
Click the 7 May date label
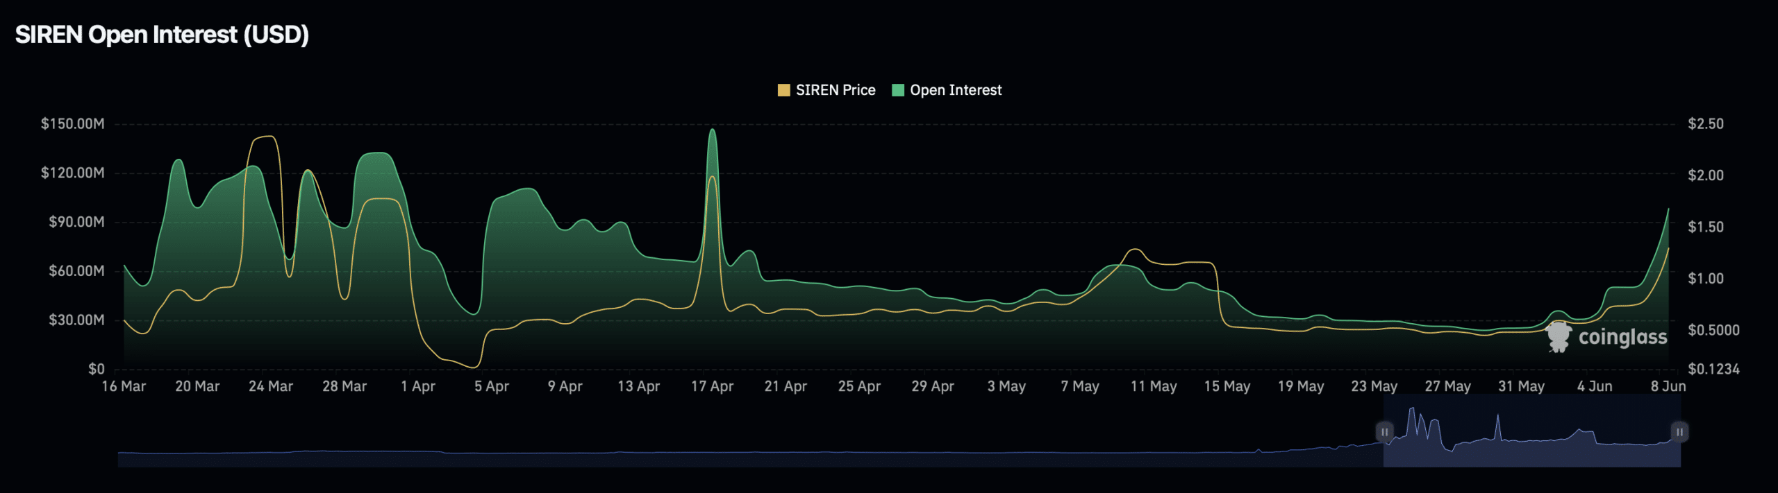[1080, 386]
